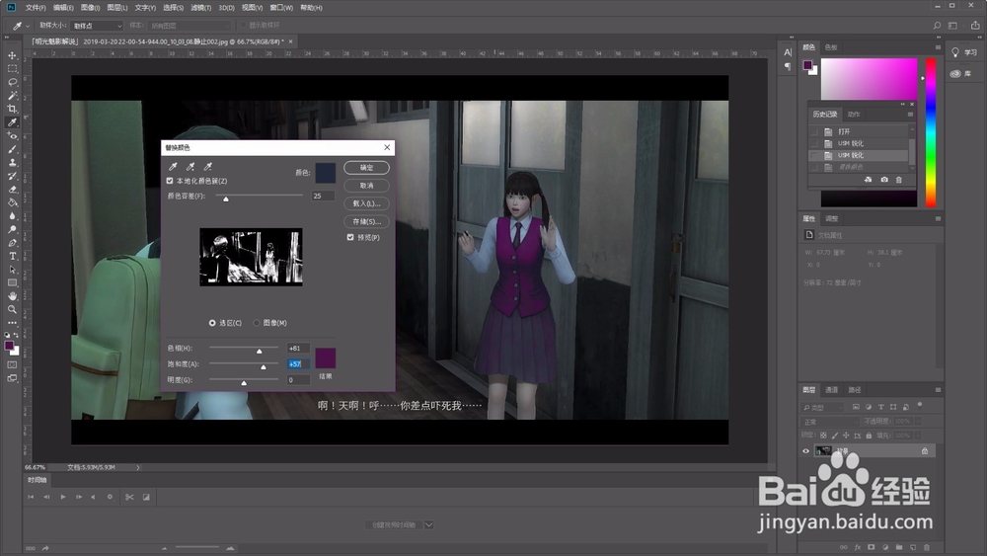987x556 pixels.
Task: Click the Save button in dialog
Action: click(x=366, y=221)
